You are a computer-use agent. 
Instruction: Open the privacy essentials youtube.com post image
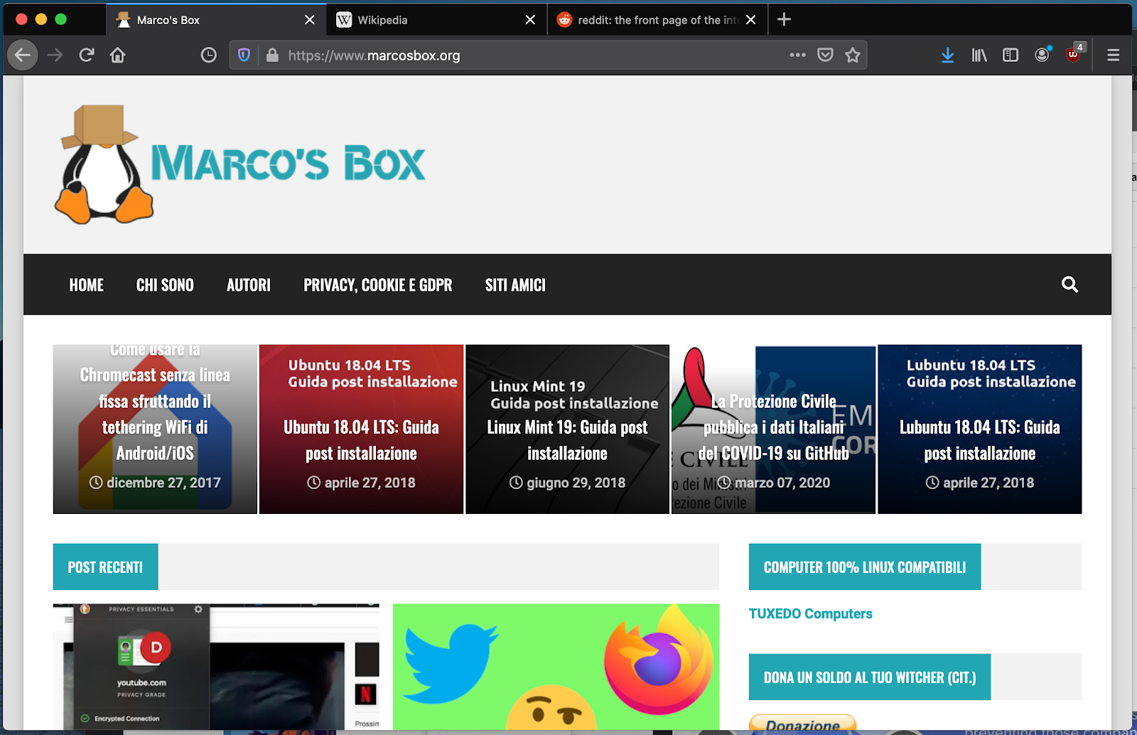pos(216,667)
